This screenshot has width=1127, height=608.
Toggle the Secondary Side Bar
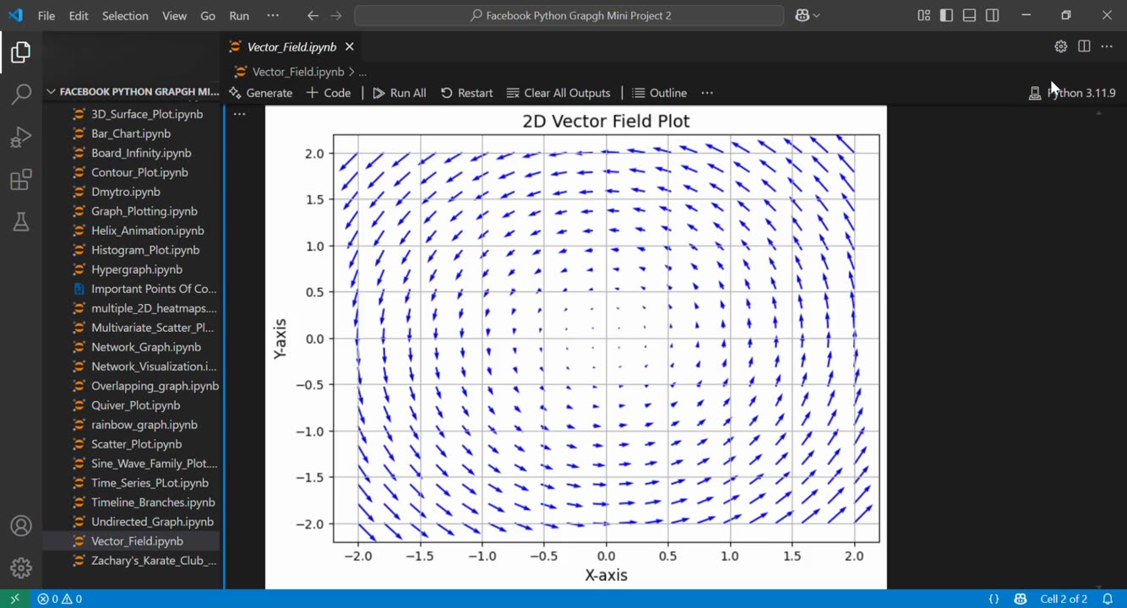click(x=993, y=15)
